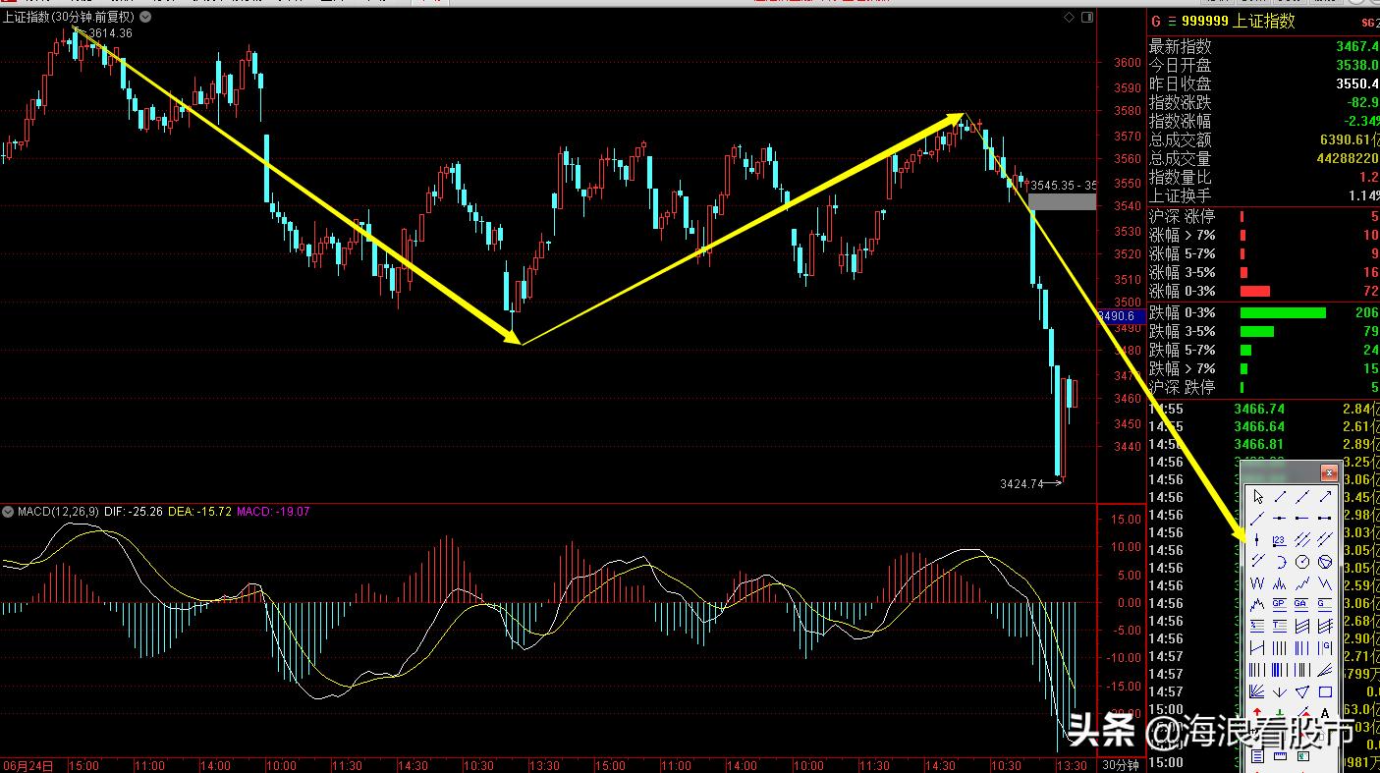The image size is (1380, 773).
Task: Click the 上证指数 999999 title
Action: point(1239,21)
